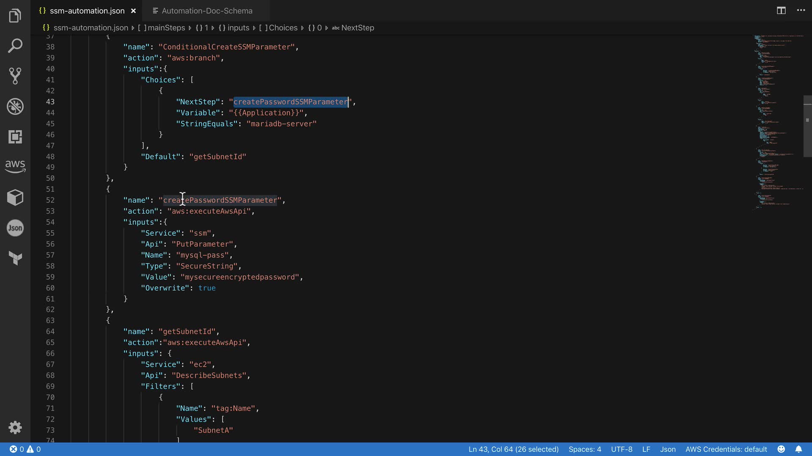Switch to the Automation-Doc-Schema tab
812x456 pixels.
206,11
